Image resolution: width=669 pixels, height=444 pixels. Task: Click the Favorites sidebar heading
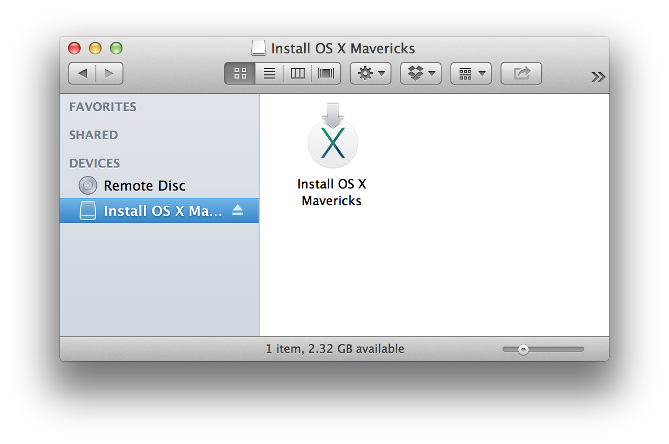pyautogui.click(x=103, y=107)
